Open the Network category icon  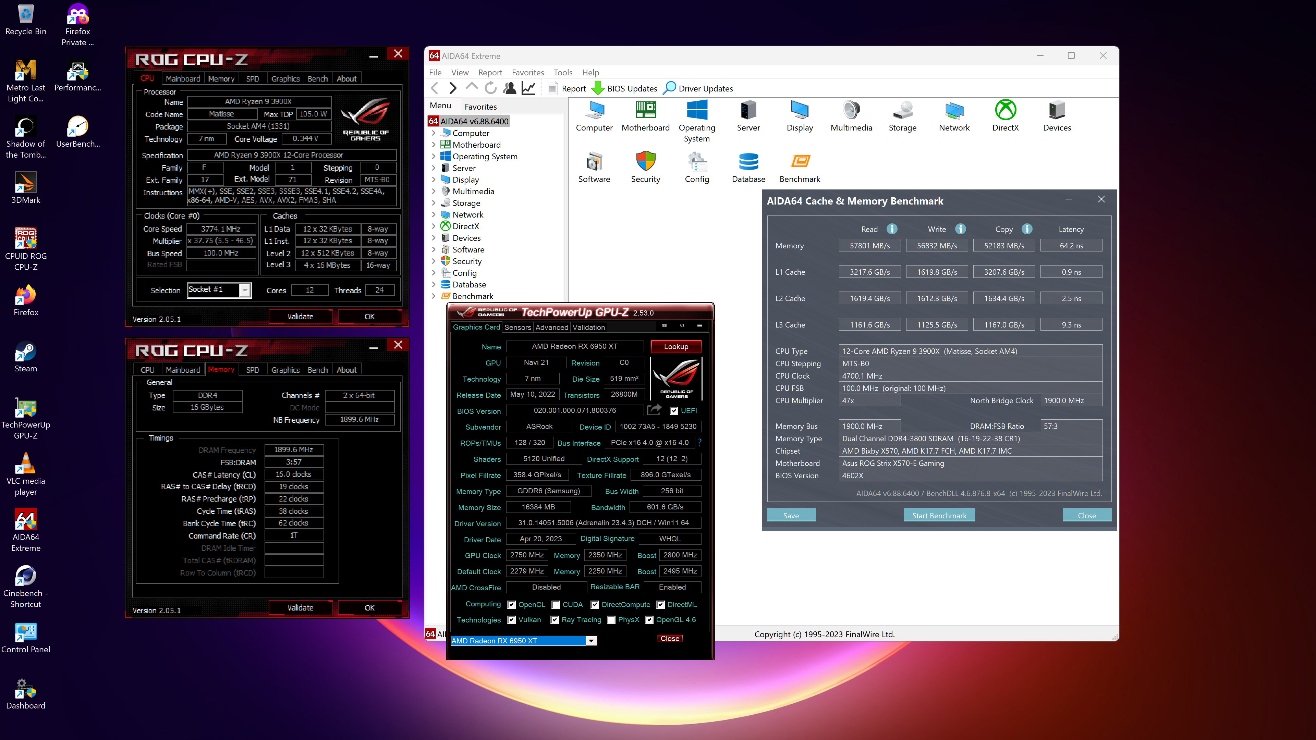point(954,116)
